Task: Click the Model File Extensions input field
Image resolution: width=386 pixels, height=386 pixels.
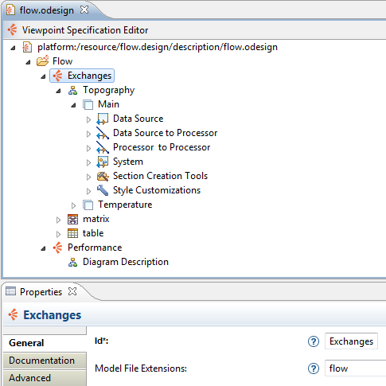Action: pyautogui.click(x=356, y=368)
